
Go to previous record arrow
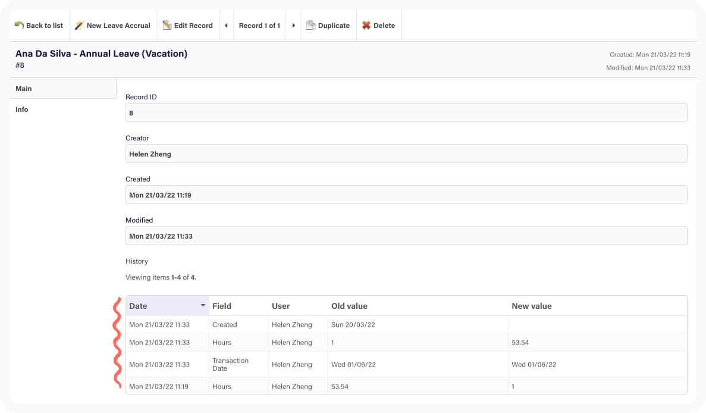pos(227,25)
